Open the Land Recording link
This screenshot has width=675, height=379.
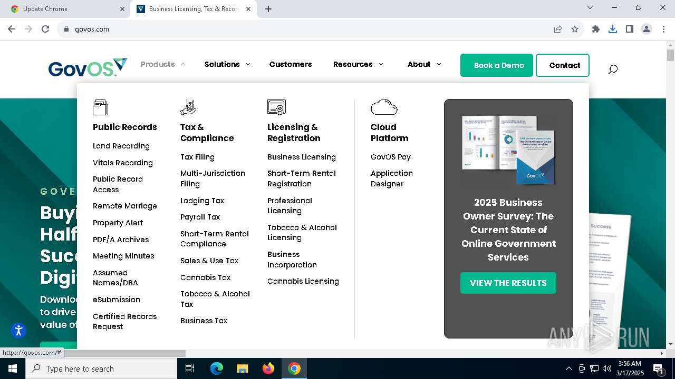point(121,146)
